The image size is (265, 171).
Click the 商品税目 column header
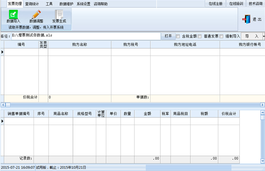pos(181,114)
